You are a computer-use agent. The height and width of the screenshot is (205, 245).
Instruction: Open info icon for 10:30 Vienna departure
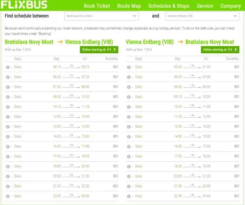coord(129,107)
